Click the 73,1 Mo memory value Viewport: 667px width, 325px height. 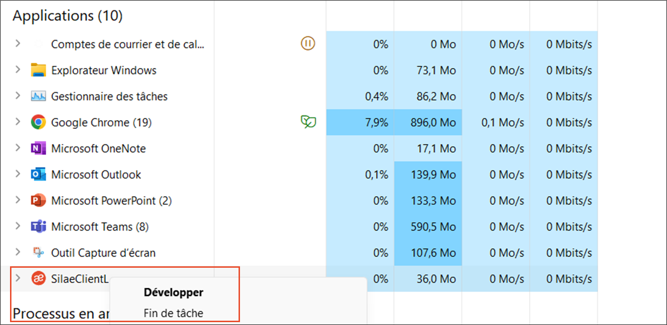coord(436,71)
